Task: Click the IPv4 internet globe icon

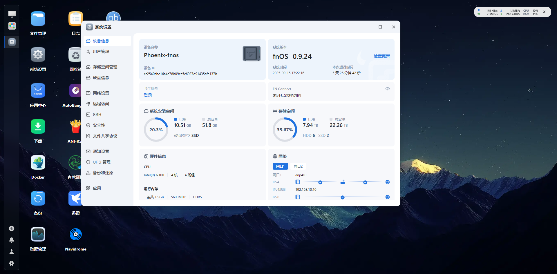Action: (388, 182)
